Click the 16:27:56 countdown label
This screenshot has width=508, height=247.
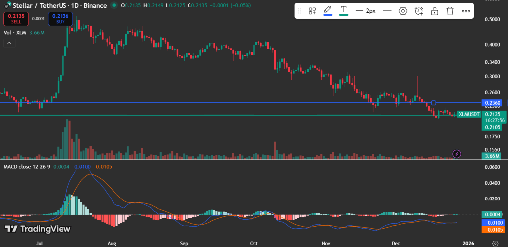coord(495,120)
